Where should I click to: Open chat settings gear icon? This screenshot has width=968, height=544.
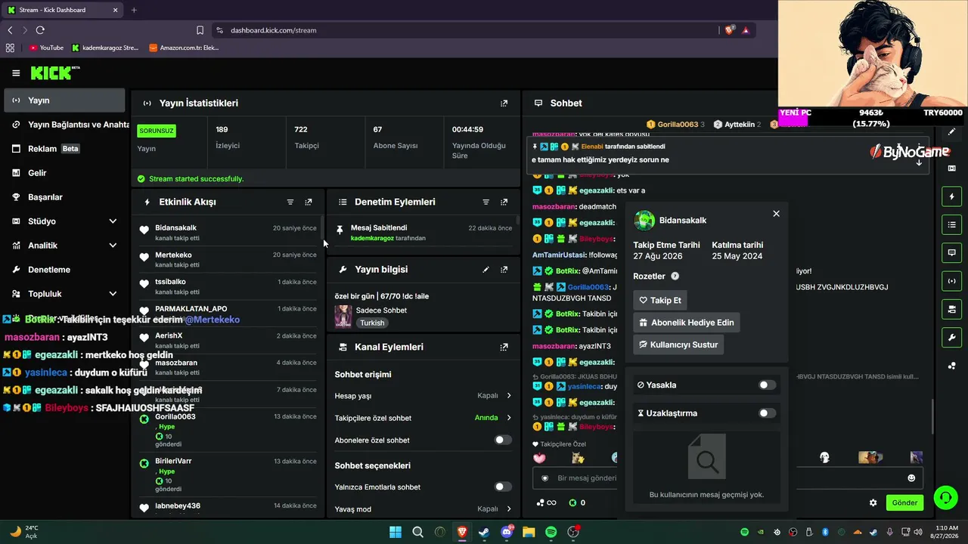click(x=873, y=502)
